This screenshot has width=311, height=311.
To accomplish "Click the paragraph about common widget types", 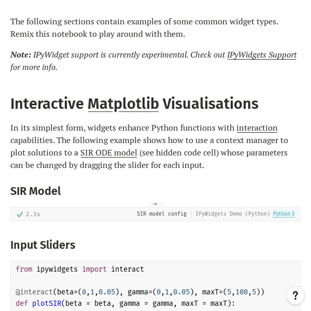I will point(145,28).
